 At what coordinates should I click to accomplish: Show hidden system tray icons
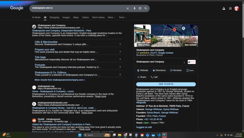coord(217,135)
